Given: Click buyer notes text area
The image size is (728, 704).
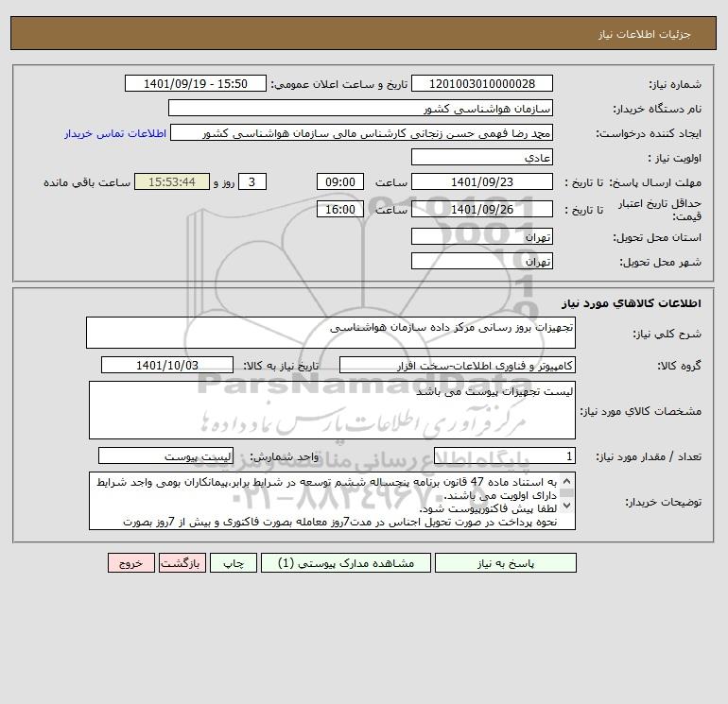Looking at the screenshot, I should click(x=332, y=501).
